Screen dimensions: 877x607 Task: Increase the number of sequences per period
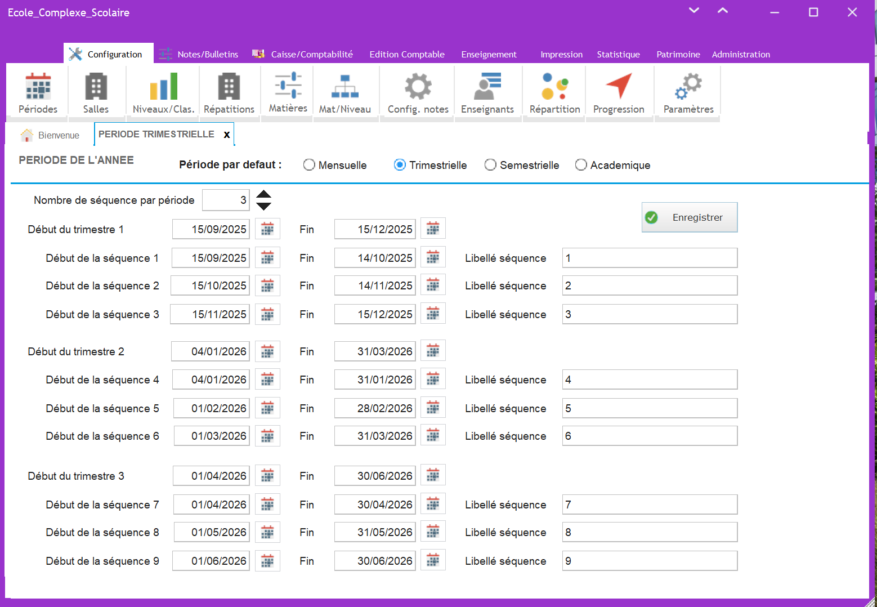pos(263,194)
